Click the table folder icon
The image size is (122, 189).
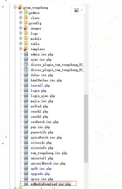[26, 43]
